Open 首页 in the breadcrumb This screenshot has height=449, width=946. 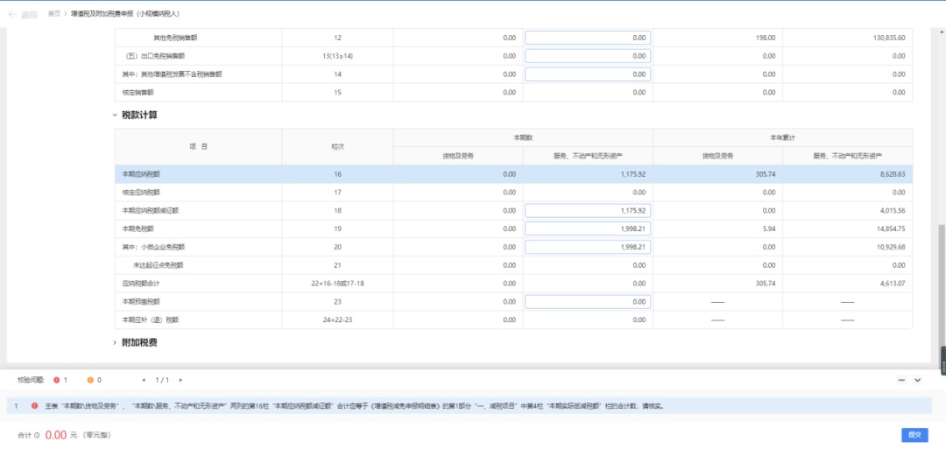point(54,13)
